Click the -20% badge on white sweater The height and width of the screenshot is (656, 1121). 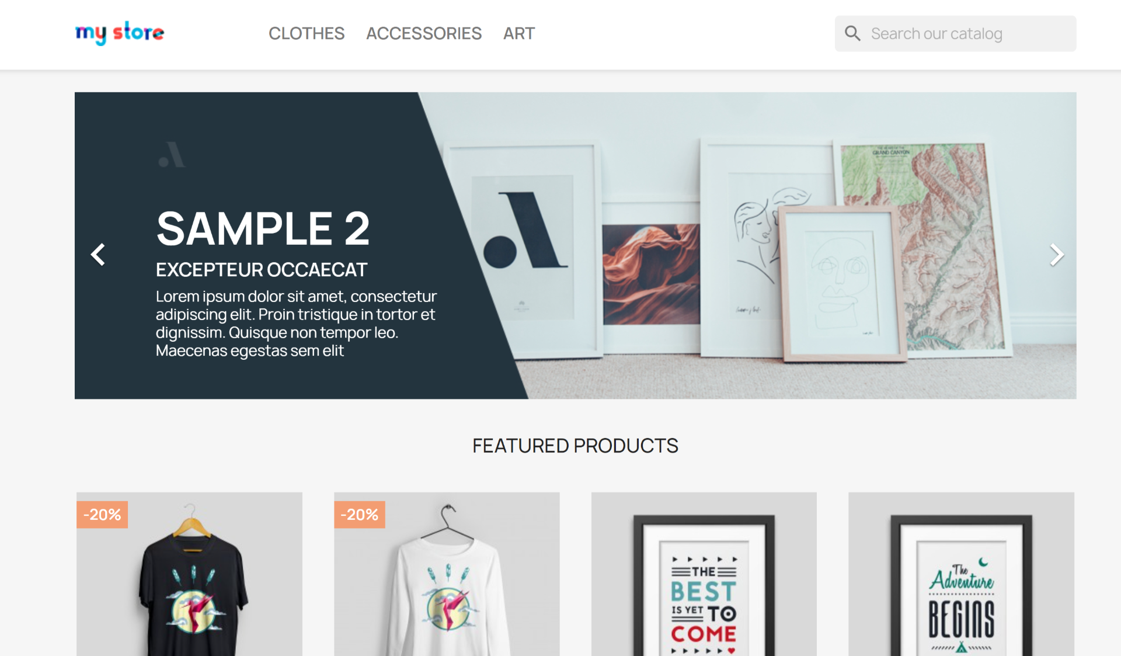[x=360, y=515]
